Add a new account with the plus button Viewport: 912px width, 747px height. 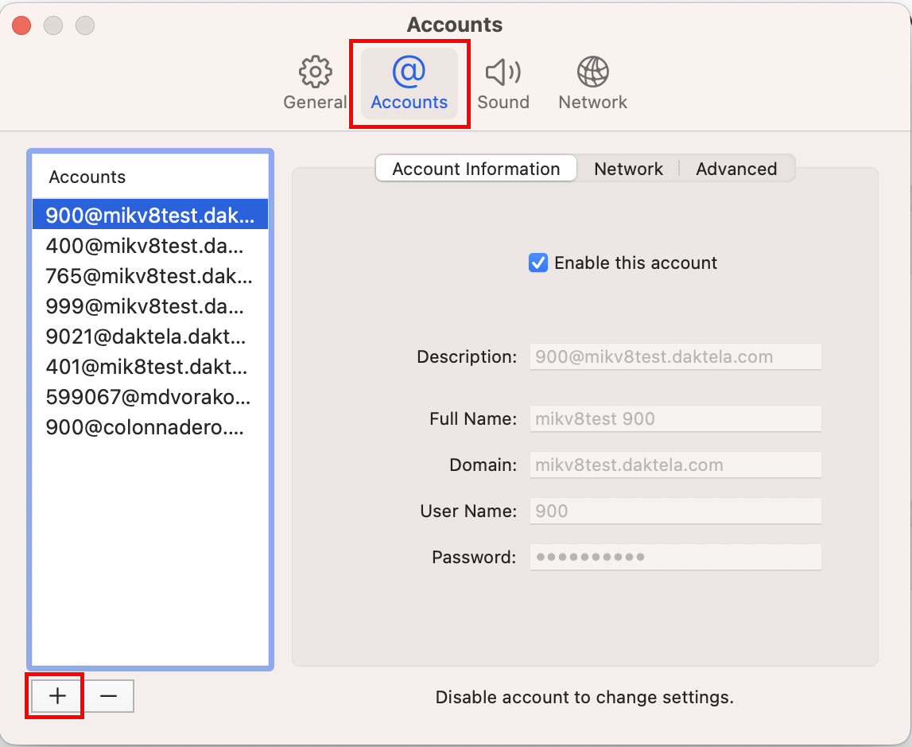(x=54, y=695)
